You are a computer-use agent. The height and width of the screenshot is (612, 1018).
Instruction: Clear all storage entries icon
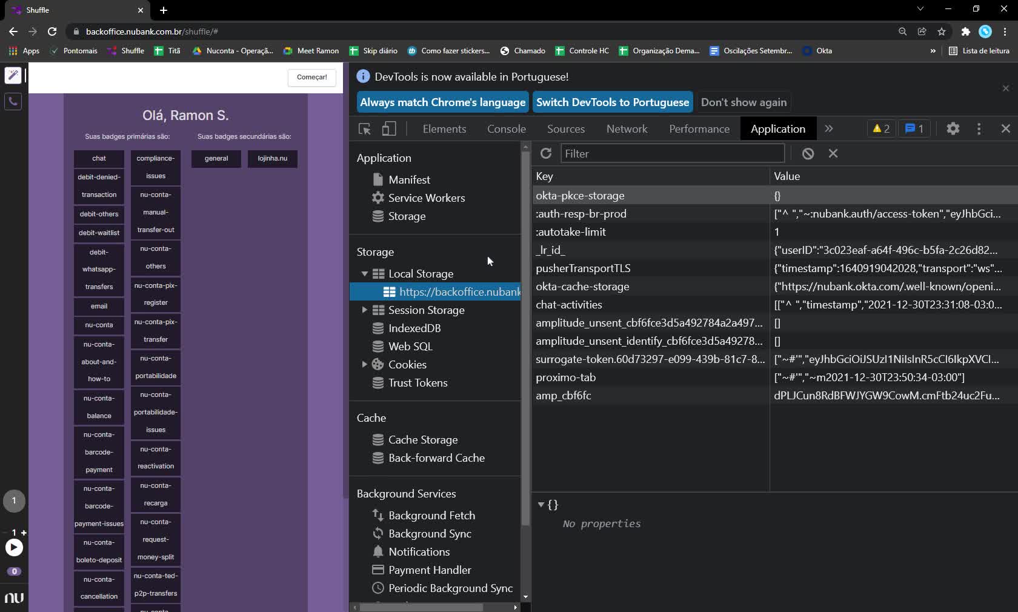coord(808,154)
